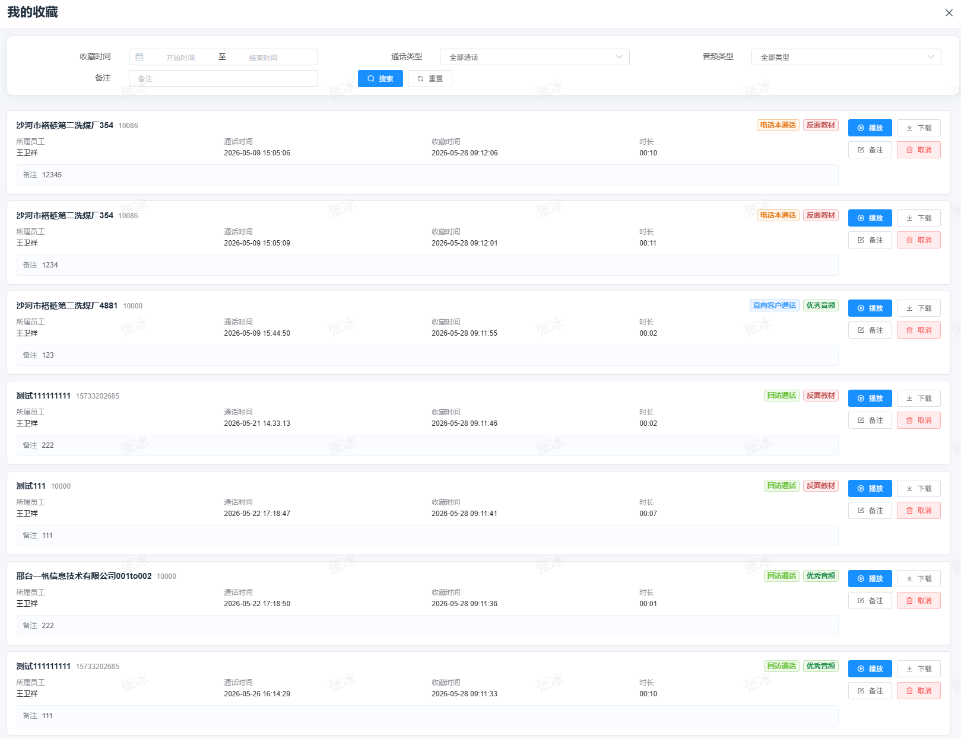Click the 反面教材 tag on the 12345 record
Screen dimensions: 961x739
pos(820,125)
